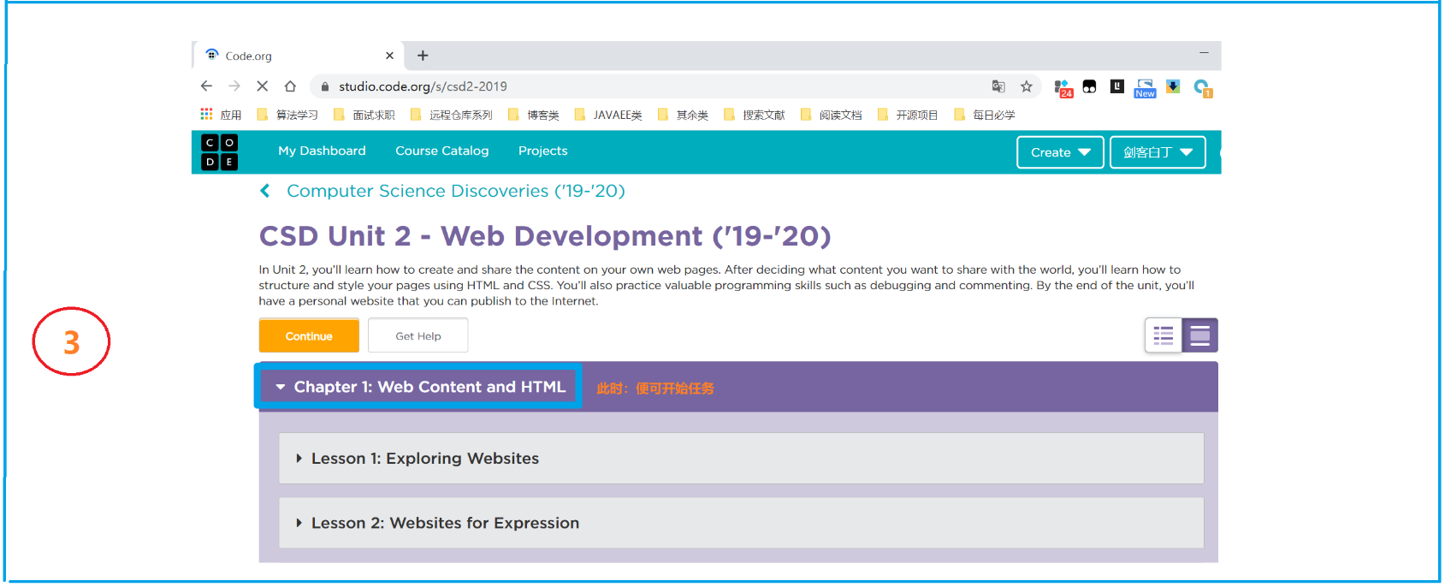Click the download arrow extension icon
This screenshot has height=587, width=1445.
pyautogui.click(x=1173, y=86)
